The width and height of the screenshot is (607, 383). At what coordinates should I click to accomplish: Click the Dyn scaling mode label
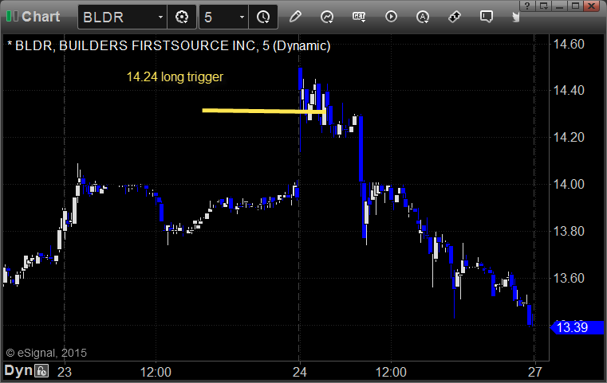point(18,370)
